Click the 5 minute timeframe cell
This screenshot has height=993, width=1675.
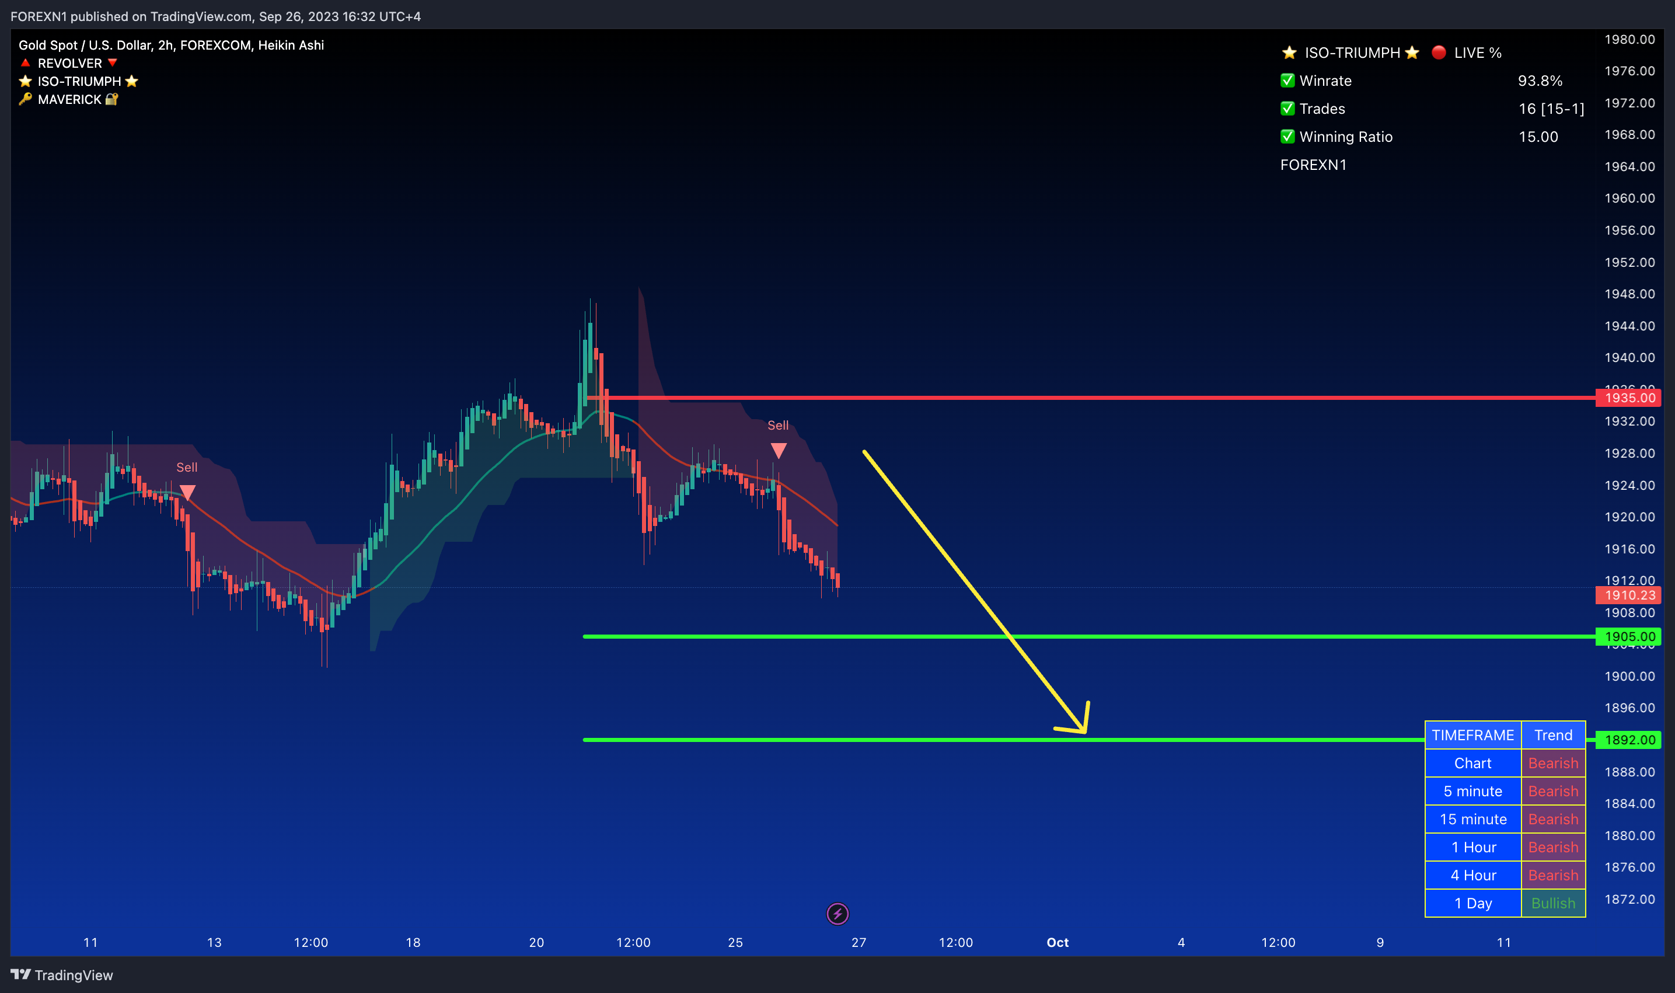coord(1473,791)
